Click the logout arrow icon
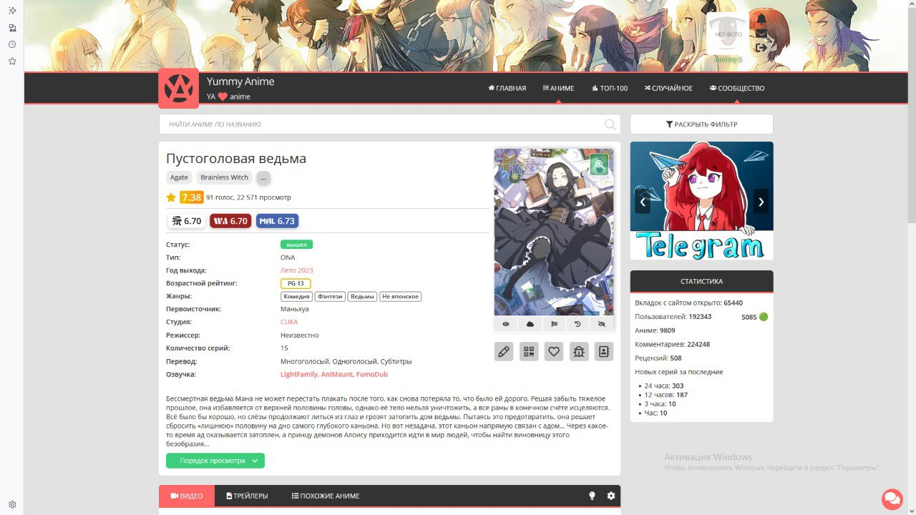Screen dimensions: 916x515 [x=761, y=48]
